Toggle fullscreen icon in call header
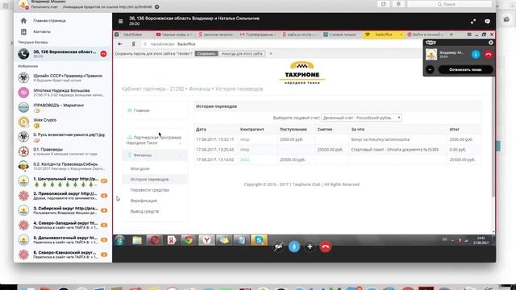 click(x=473, y=22)
